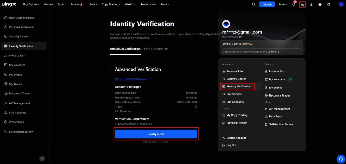Screen dimensions: 346x164
Task: Open Satisfaction Survey in sidebar
Action: tap(24, 131)
